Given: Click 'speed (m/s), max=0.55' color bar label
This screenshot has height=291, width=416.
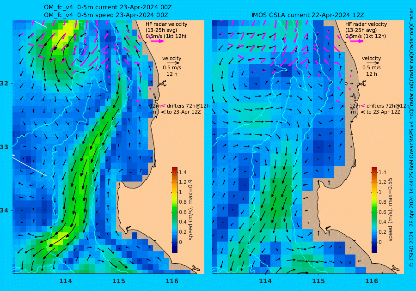Looking at the screenshot, I should coord(390,210).
